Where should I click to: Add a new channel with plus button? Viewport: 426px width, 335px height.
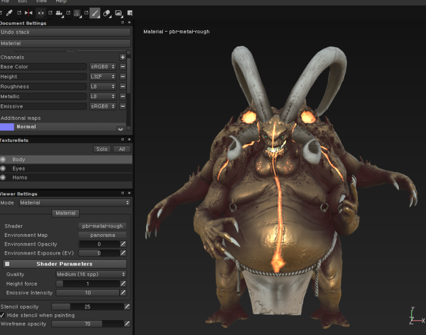point(123,57)
